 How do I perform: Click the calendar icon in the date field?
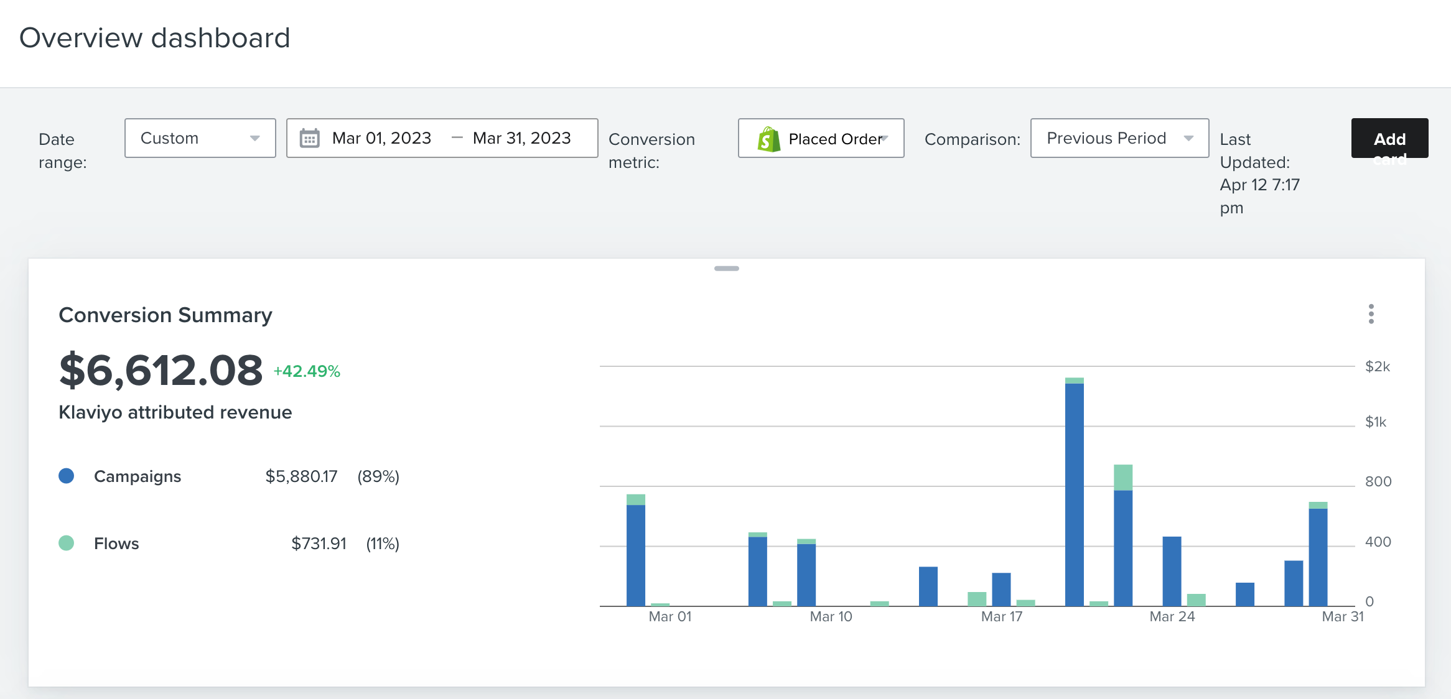click(310, 138)
